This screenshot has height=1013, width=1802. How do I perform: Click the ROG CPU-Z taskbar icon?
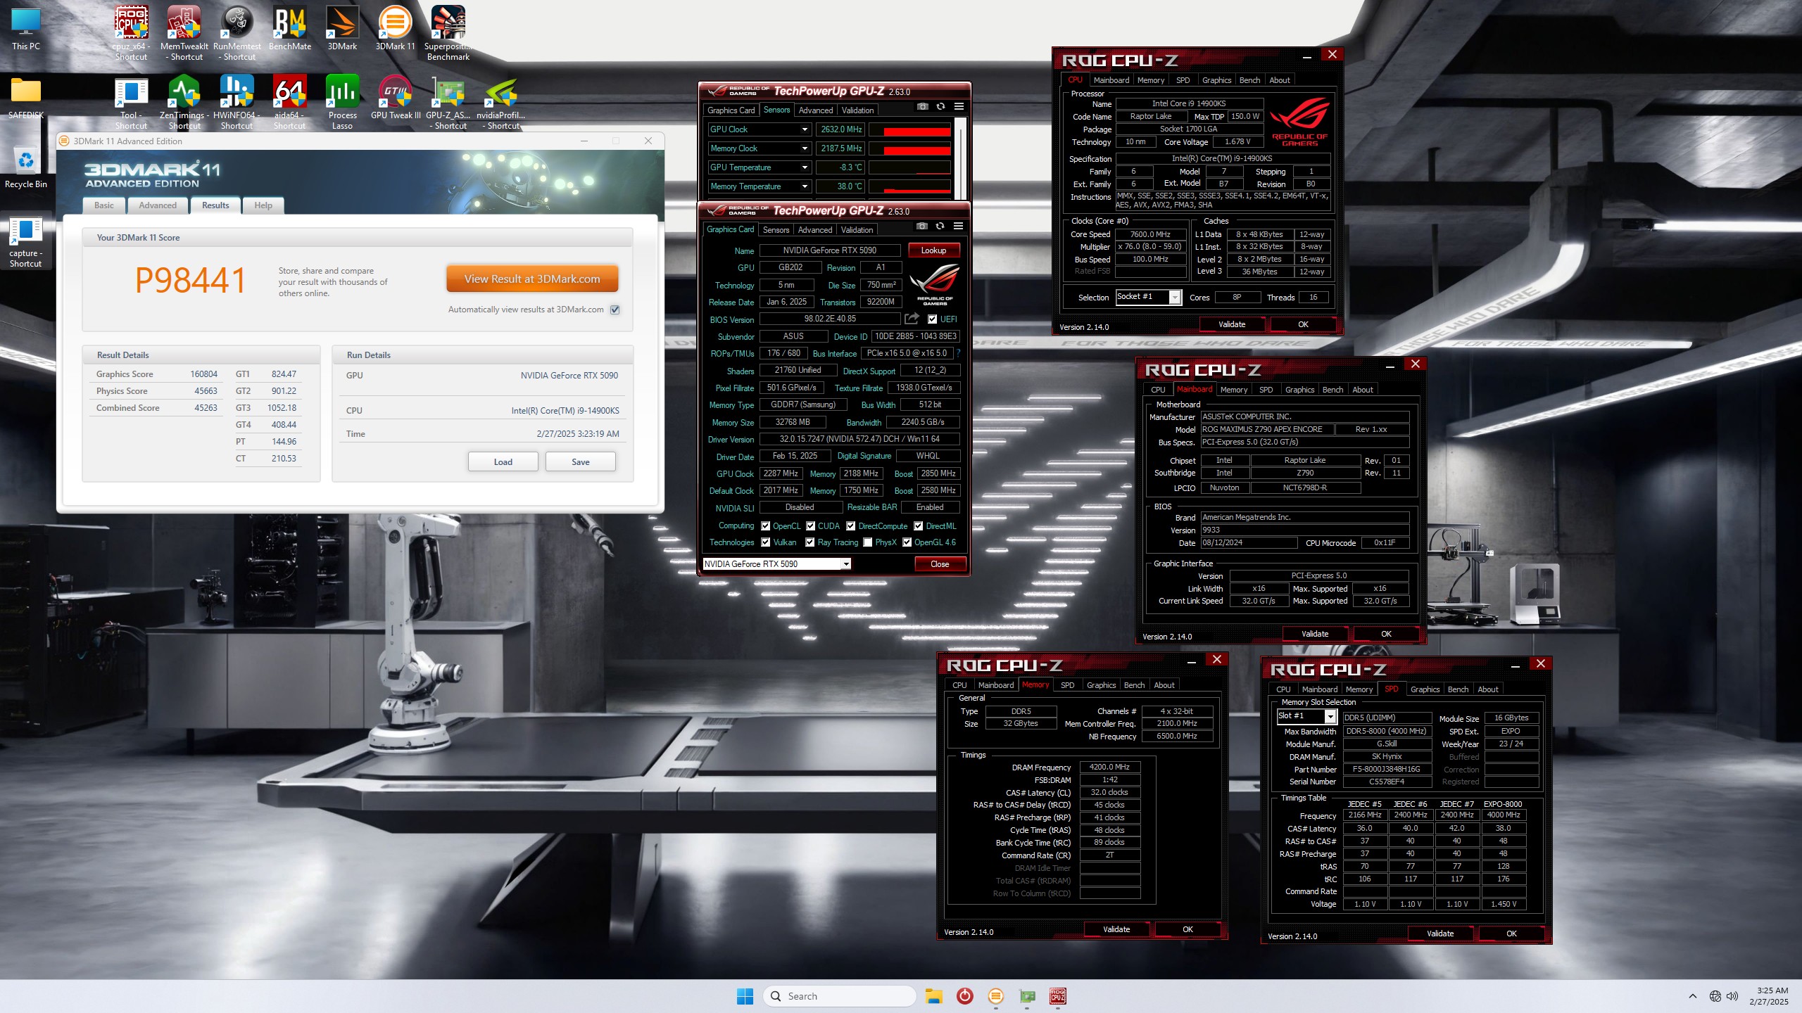point(1058,996)
